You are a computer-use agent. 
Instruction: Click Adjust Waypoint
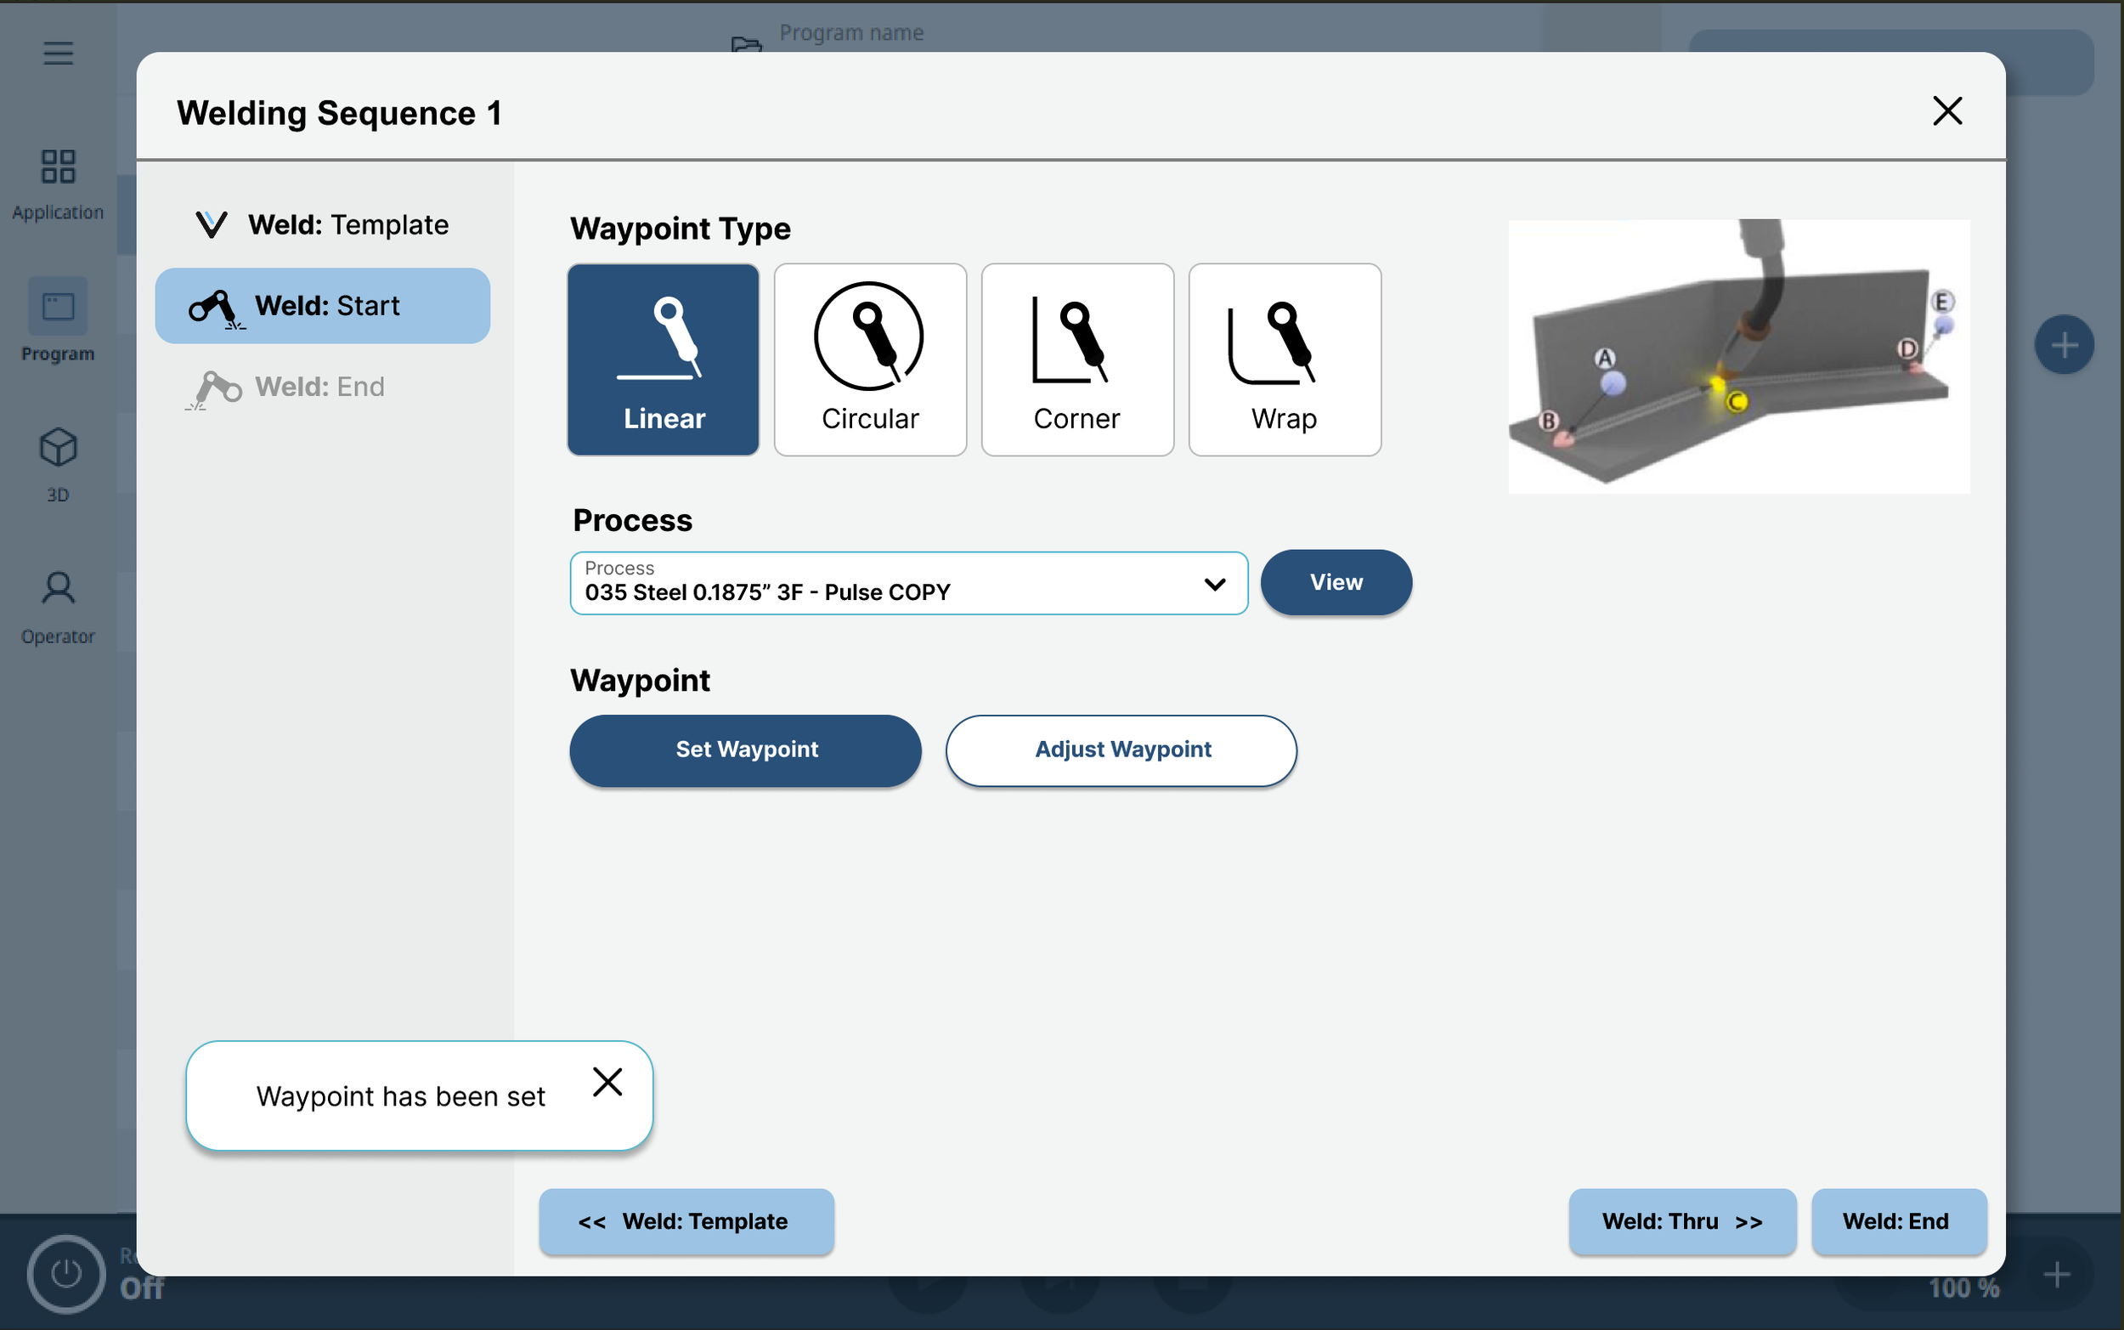(1121, 750)
